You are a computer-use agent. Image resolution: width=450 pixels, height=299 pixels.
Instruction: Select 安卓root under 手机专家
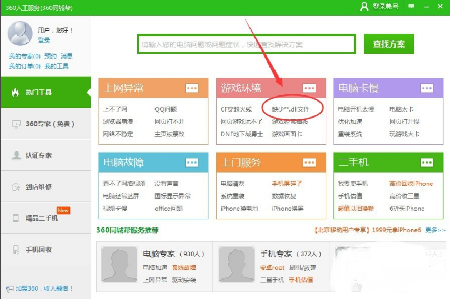(x=272, y=267)
